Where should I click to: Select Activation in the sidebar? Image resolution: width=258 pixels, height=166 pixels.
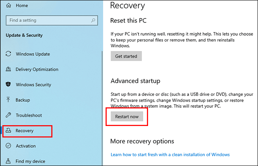25,146
